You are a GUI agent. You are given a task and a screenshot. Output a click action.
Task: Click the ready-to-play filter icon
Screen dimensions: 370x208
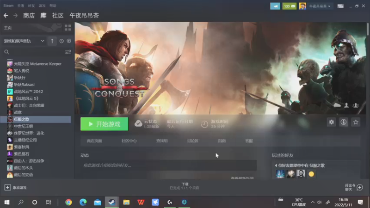click(x=69, y=41)
